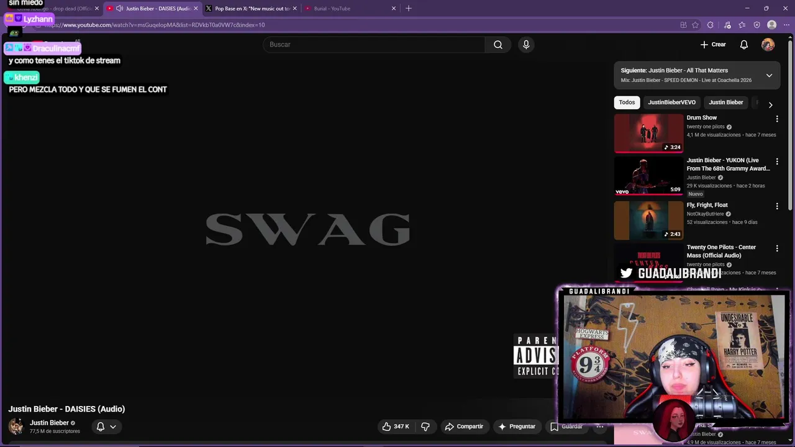
Task: Open the favorites list icon
Action: (x=742, y=25)
